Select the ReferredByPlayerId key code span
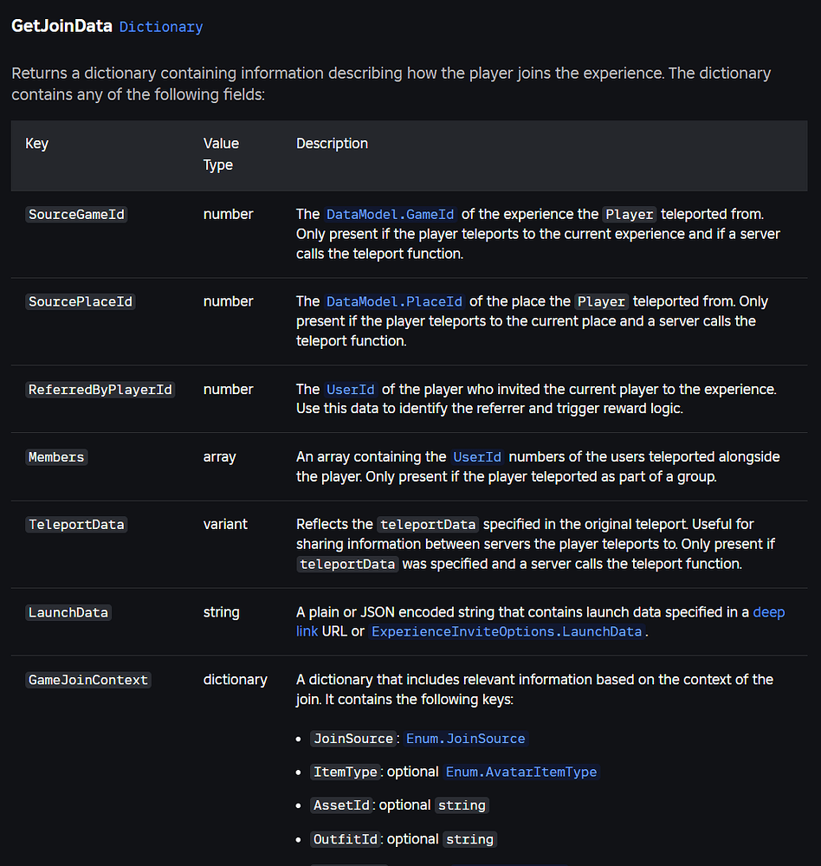 100,389
